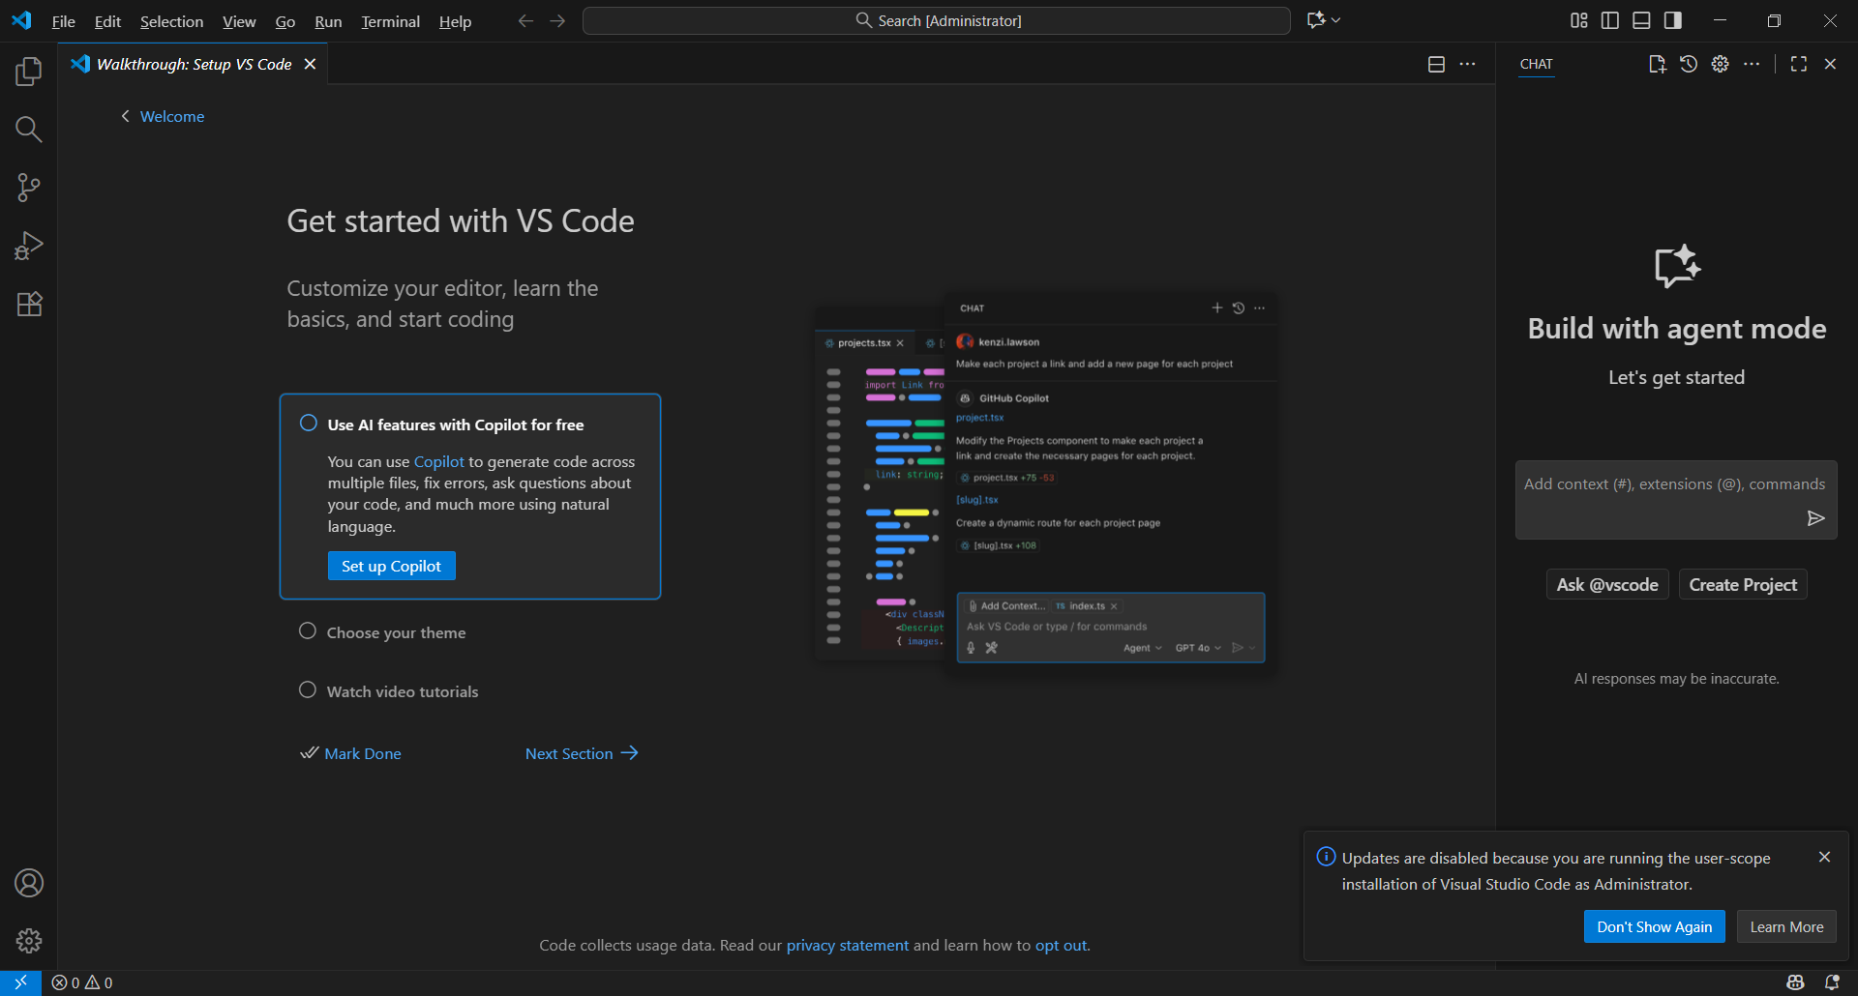Open the View menu

point(239,21)
